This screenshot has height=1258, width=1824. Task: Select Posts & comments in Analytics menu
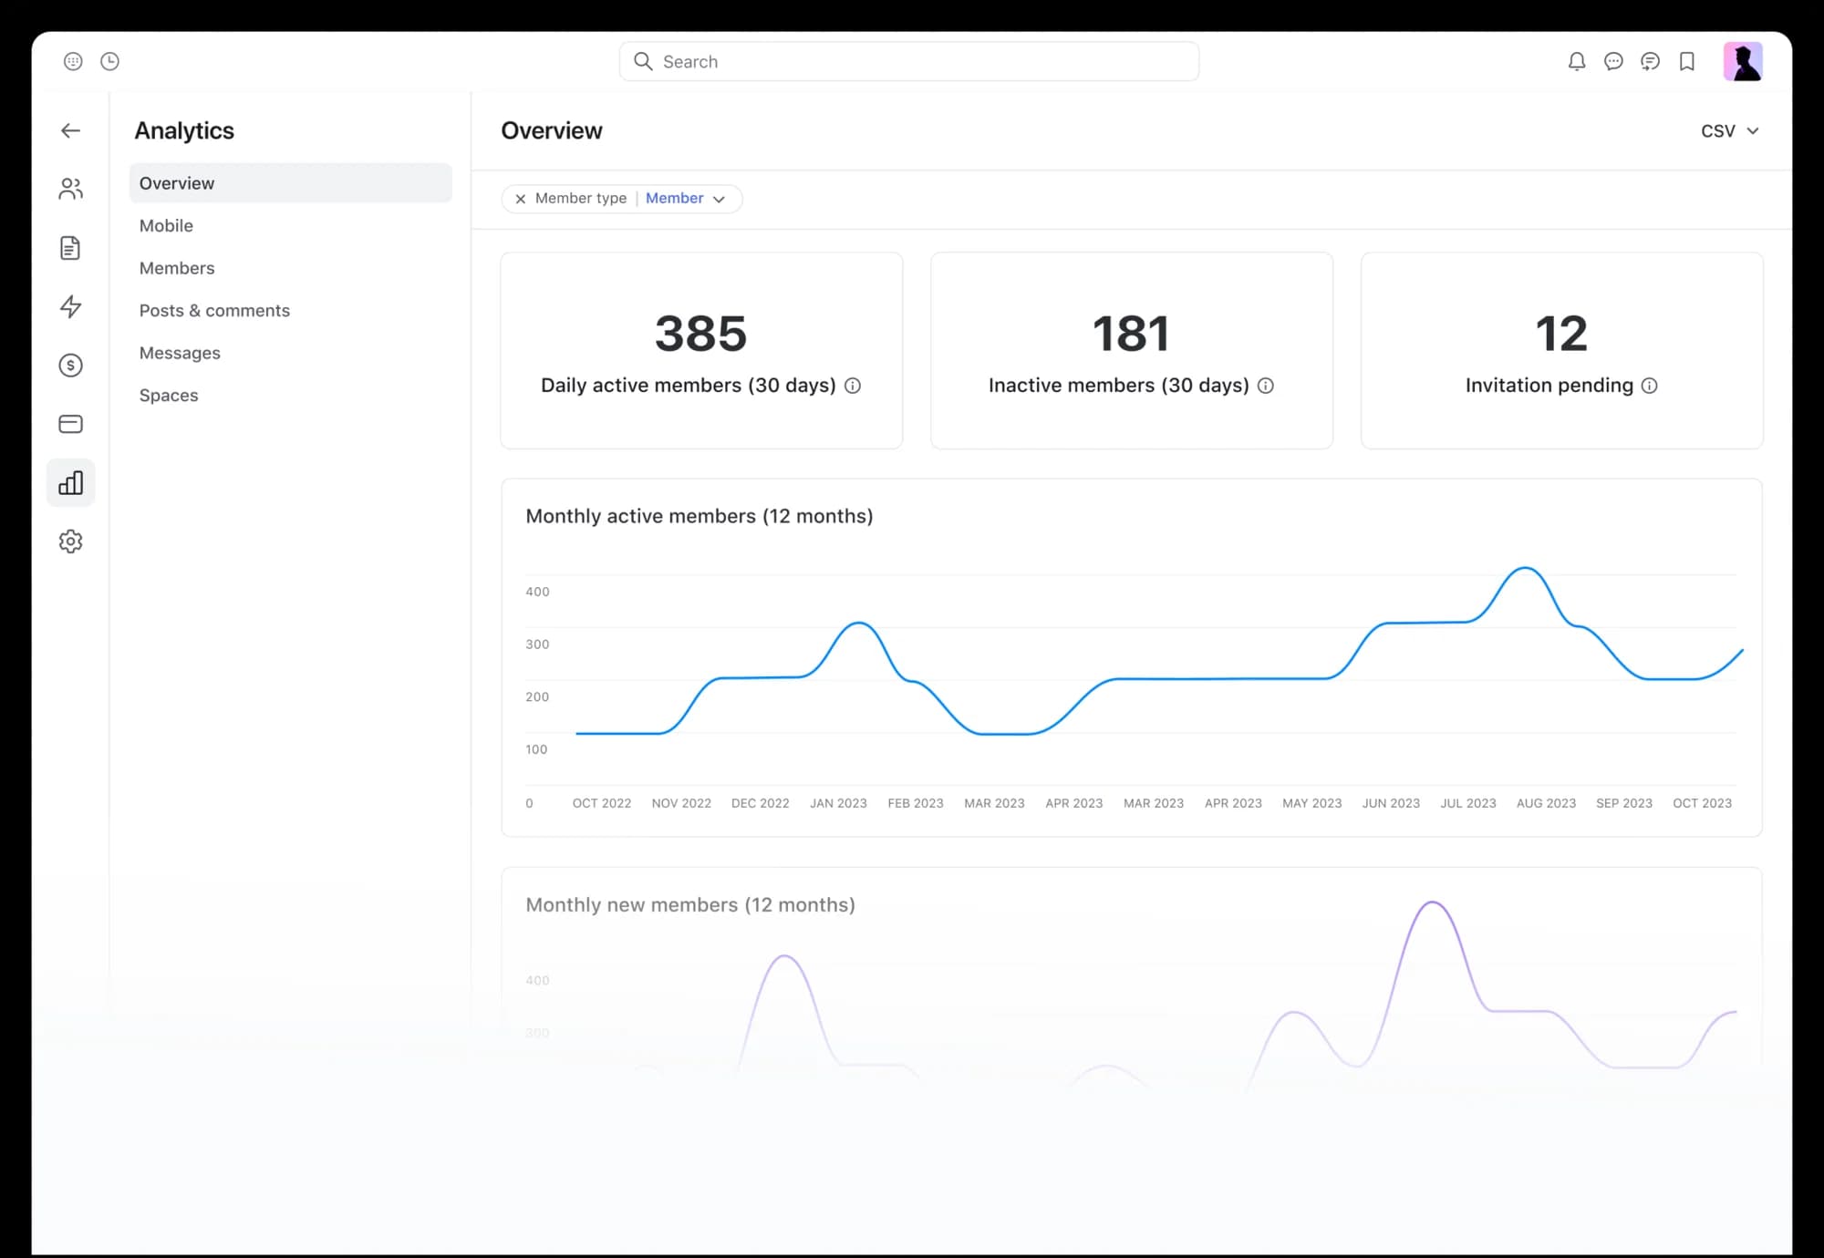[214, 310]
